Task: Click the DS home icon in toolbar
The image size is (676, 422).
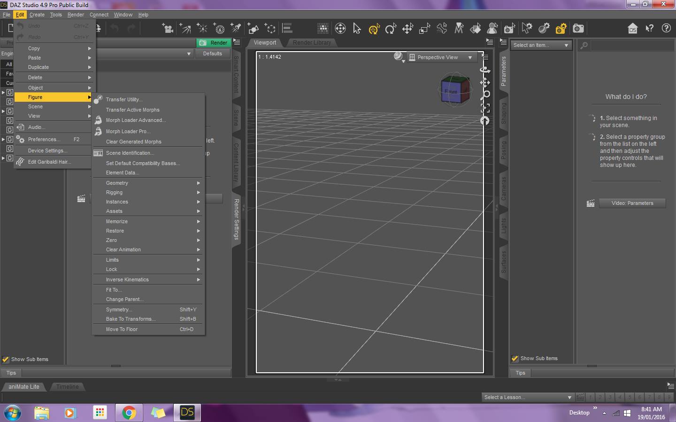Action: tap(633, 28)
